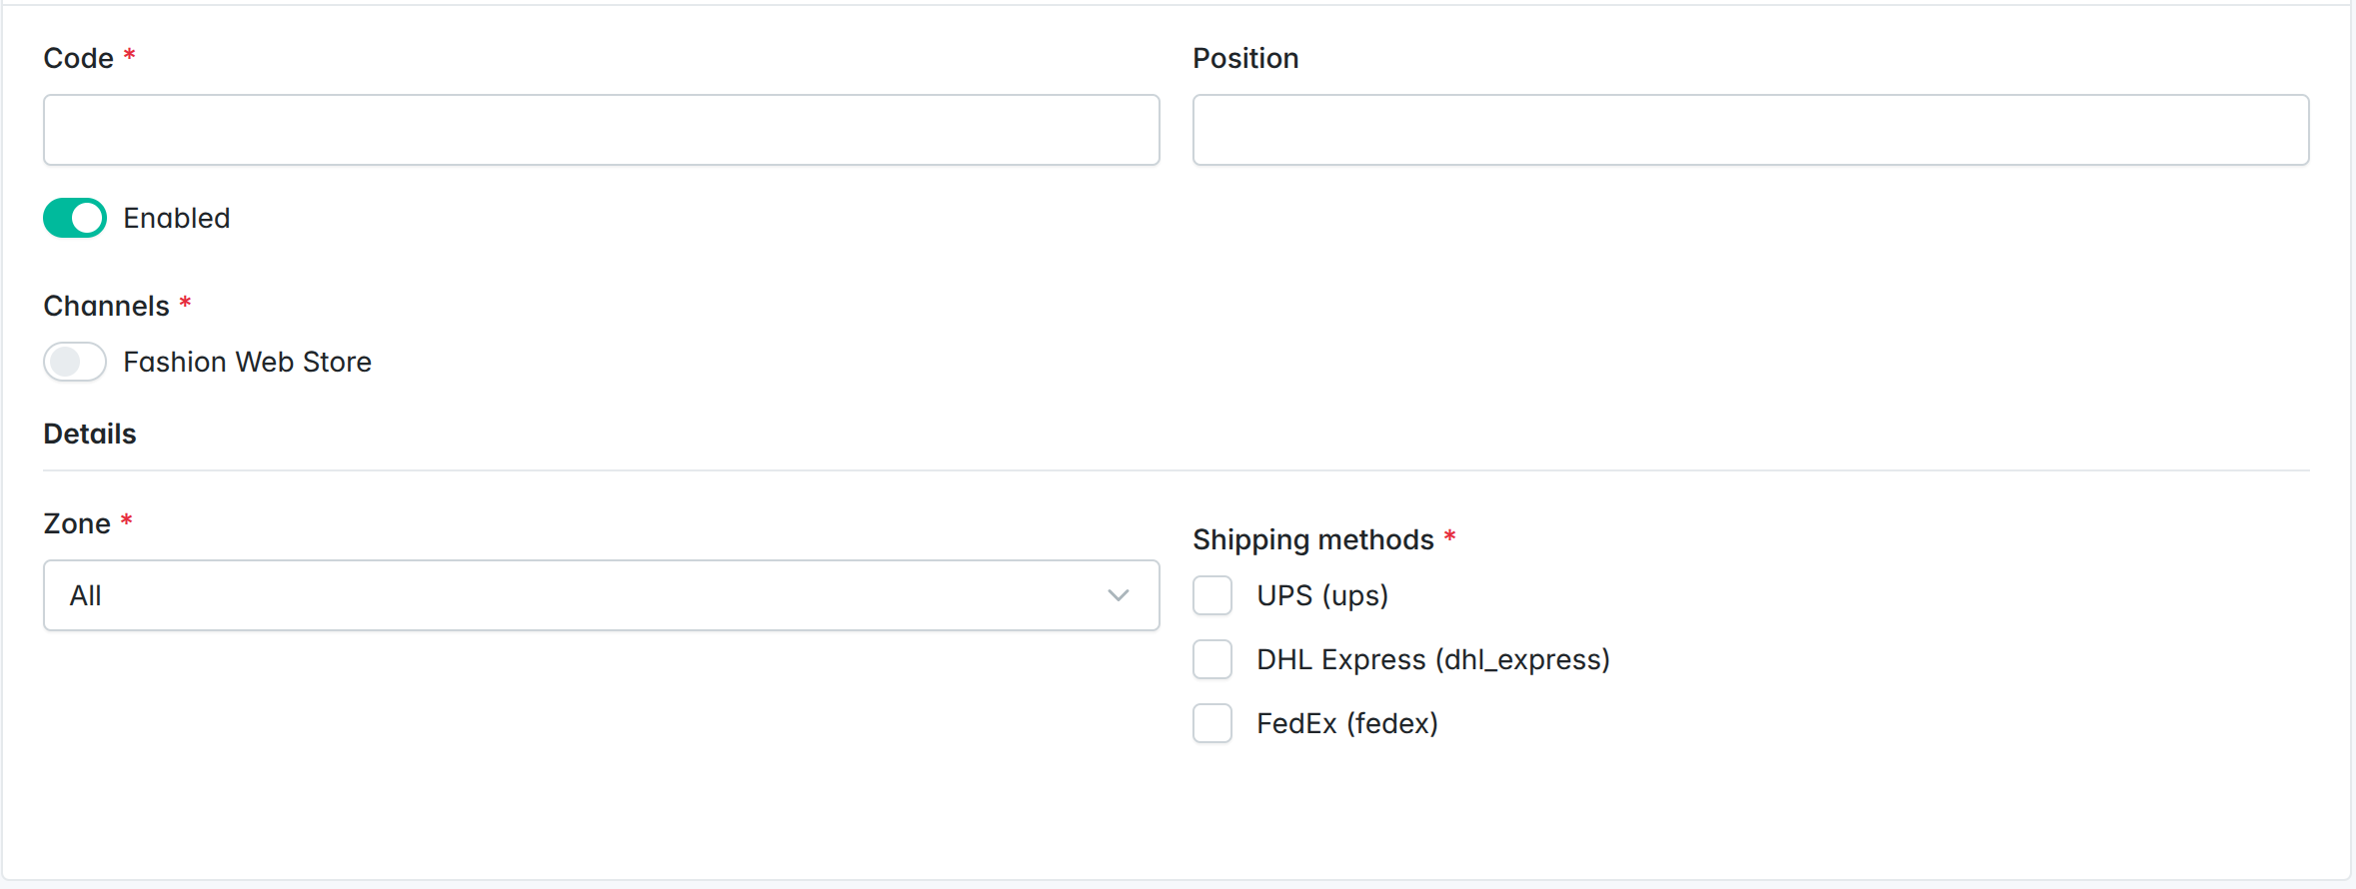Click the Enabled label text

[177, 218]
